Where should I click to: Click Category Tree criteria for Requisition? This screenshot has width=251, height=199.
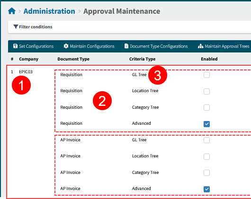coord(145,107)
